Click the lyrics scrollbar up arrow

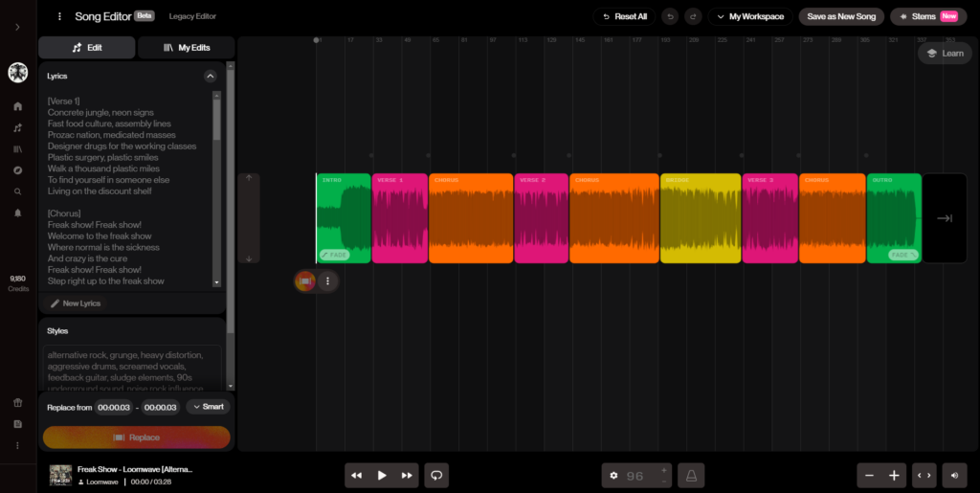(x=217, y=95)
